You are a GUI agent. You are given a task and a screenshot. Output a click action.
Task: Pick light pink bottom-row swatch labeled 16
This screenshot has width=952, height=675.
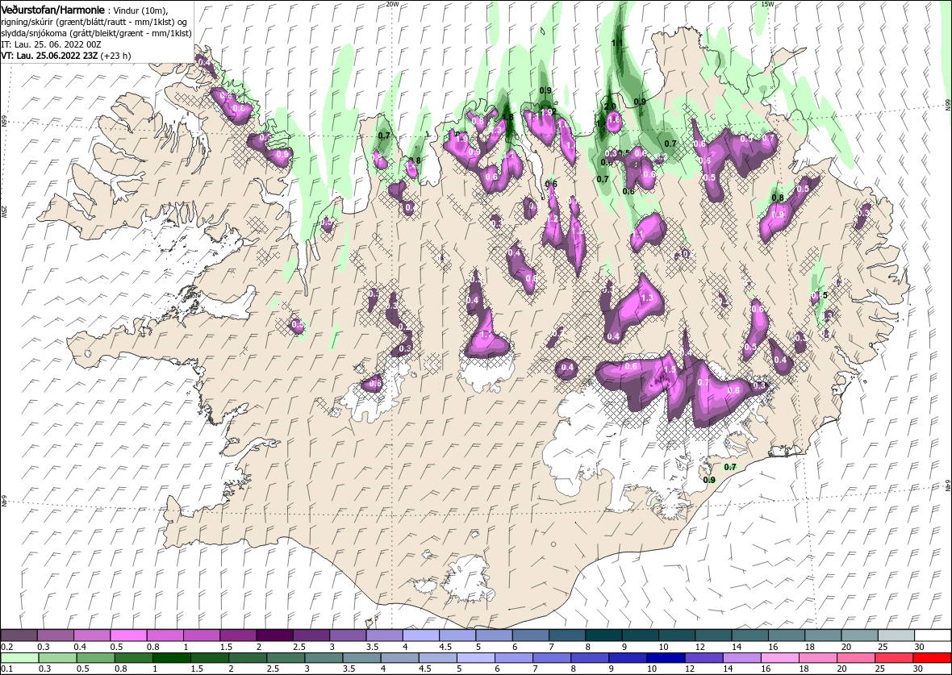(x=779, y=658)
